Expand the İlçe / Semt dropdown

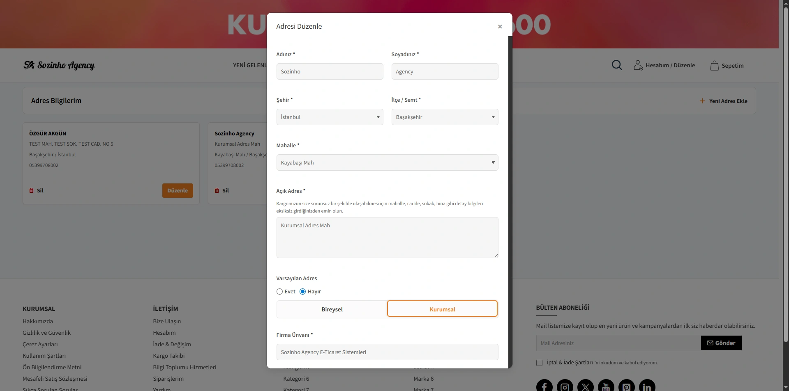(x=445, y=117)
